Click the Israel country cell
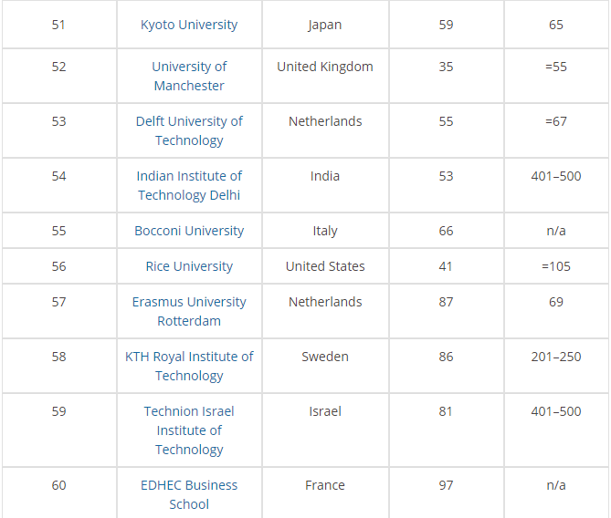 (325, 411)
